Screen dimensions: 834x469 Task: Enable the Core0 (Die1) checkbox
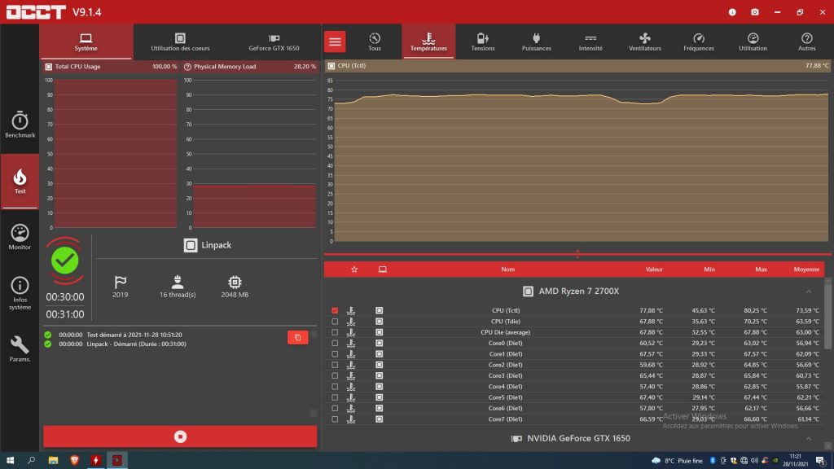coord(335,343)
